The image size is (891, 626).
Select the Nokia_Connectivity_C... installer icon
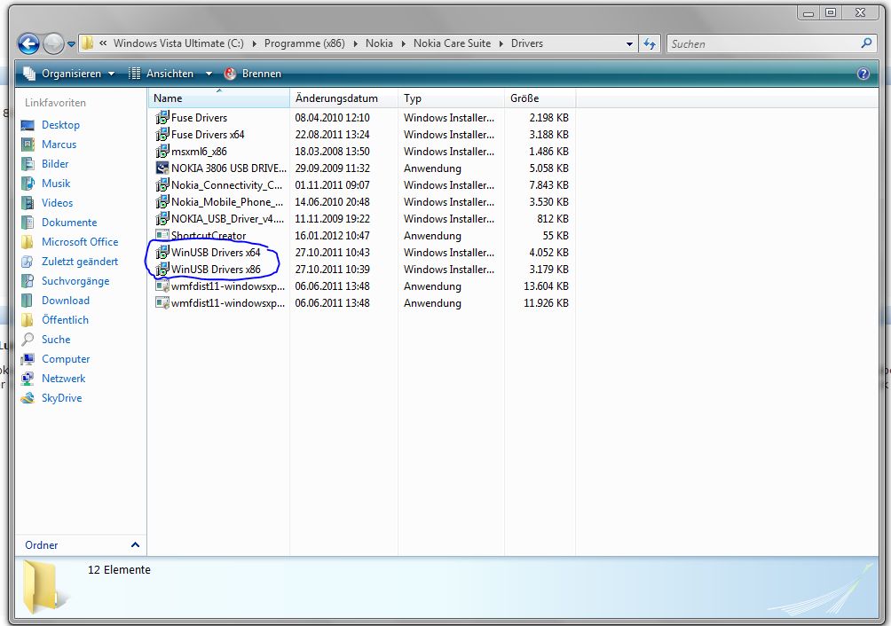162,185
